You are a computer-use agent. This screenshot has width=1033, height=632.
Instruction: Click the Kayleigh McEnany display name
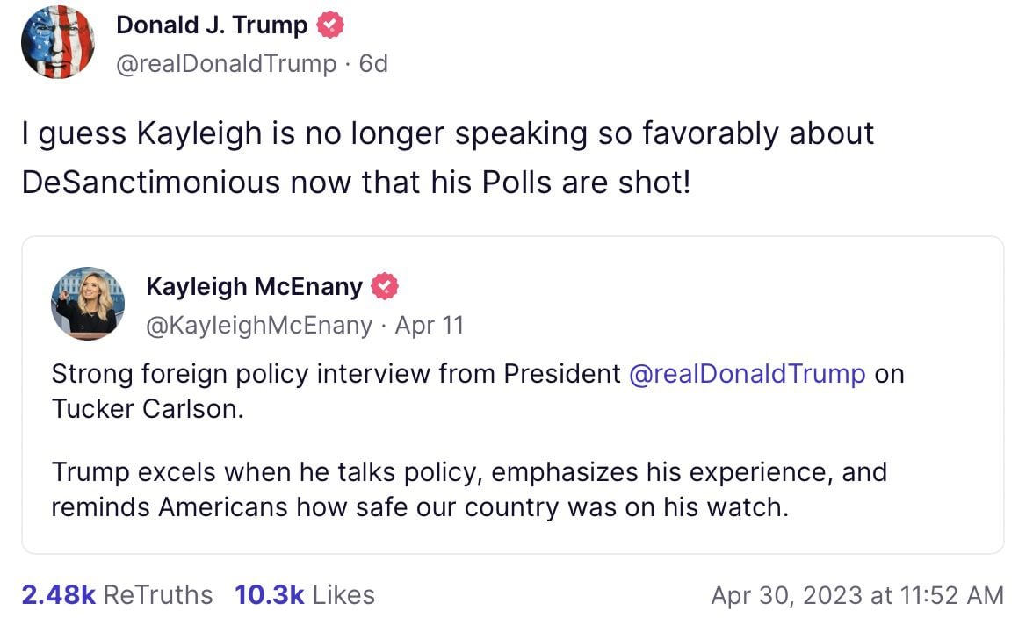254,286
